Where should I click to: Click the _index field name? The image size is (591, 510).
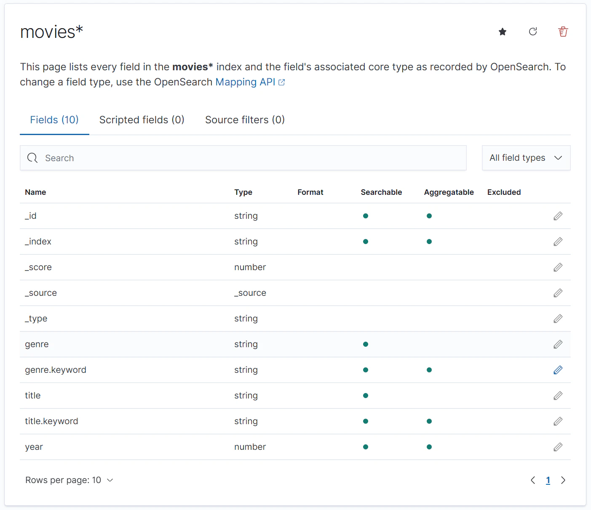click(38, 242)
